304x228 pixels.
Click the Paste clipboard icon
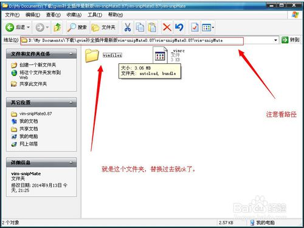pyautogui.click(x=152, y=27)
